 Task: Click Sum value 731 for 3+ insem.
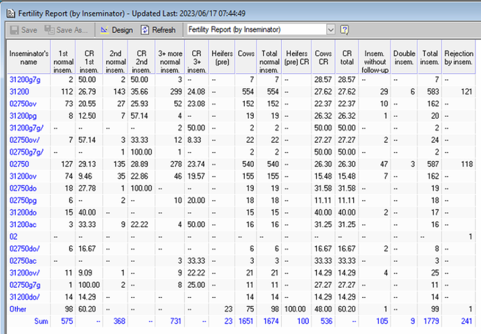click(x=176, y=321)
